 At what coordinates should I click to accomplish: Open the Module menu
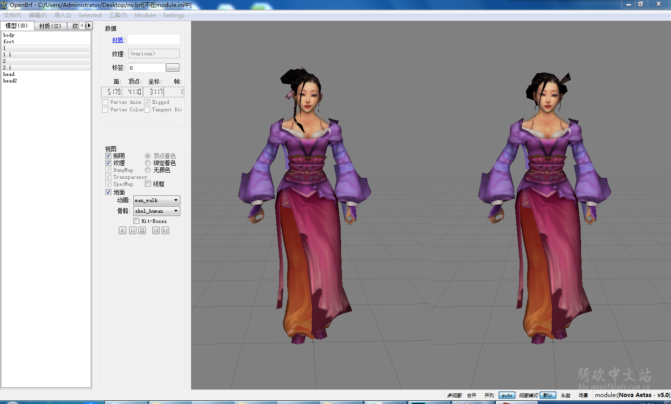145,15
